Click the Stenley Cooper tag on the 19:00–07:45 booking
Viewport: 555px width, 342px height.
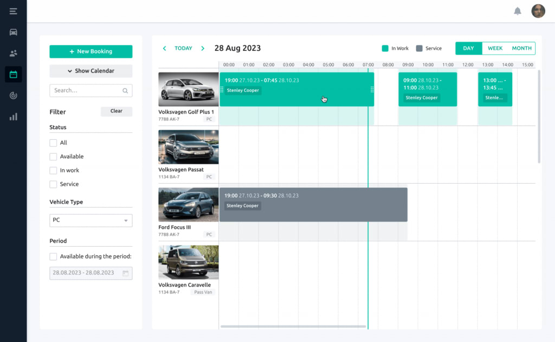pos(243,91)
